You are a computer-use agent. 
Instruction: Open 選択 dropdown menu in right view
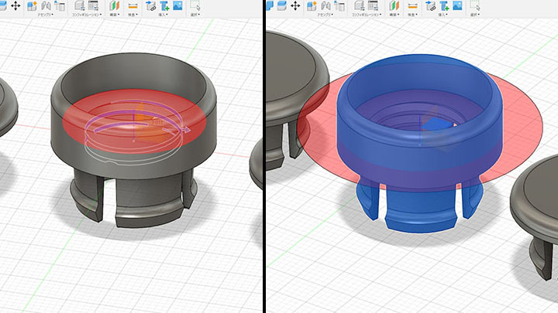pos(474,15)
